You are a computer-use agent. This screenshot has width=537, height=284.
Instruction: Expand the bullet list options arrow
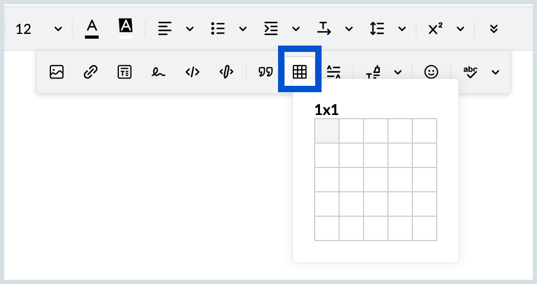pyautogui.click(x=243, y=29)
